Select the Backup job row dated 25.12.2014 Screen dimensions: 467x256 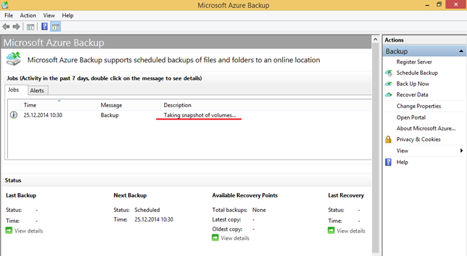tap(189, 115)
